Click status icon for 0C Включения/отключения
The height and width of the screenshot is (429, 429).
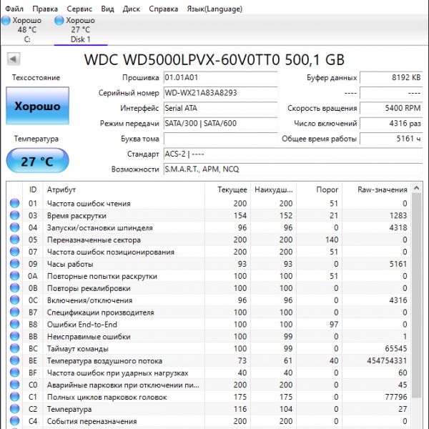[14, 300]
